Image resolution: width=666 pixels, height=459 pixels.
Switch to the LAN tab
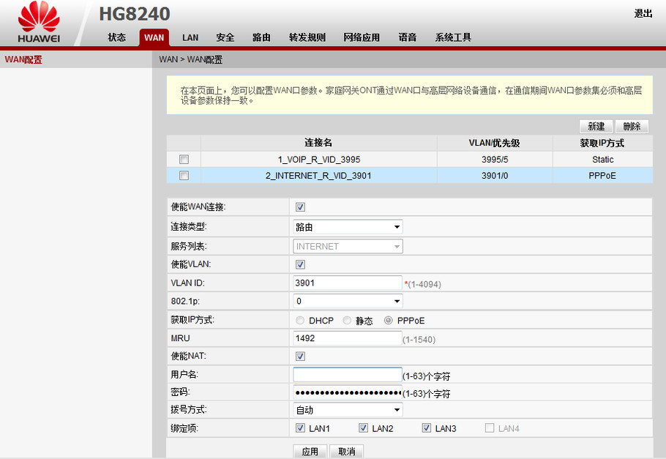190,37
